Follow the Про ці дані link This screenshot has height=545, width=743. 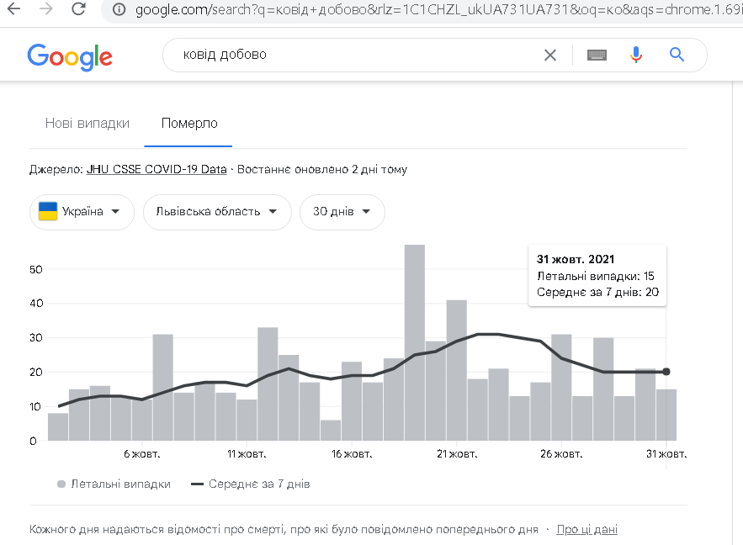coord(586,530)
